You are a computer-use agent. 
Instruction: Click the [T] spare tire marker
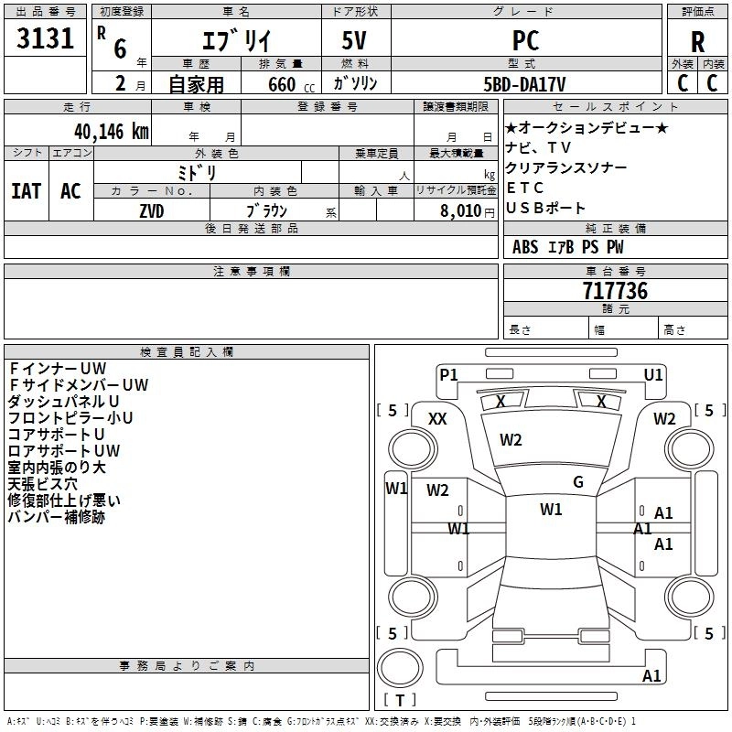click(400, 700)
